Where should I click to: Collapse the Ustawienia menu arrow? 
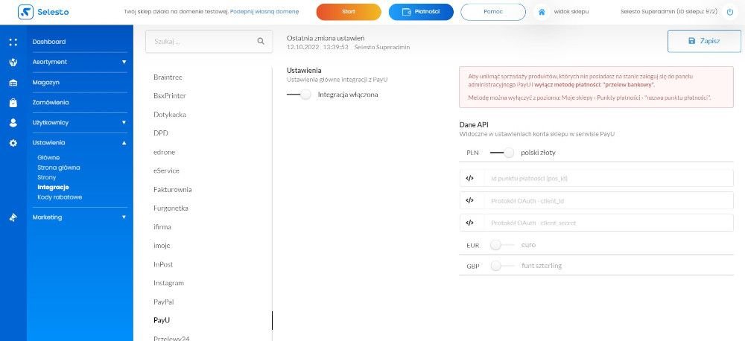124,142
